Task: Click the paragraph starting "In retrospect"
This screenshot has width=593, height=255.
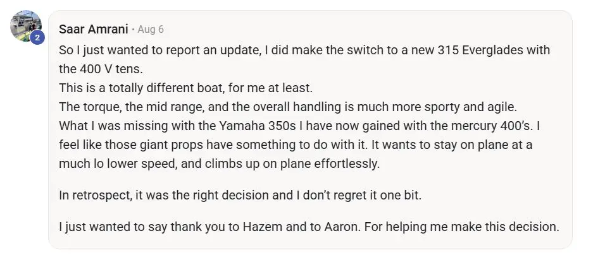Action: (249, 195)
